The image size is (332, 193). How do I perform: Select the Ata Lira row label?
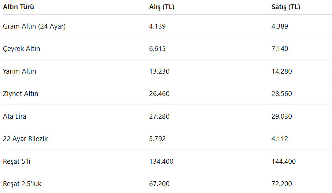[15, 116]
